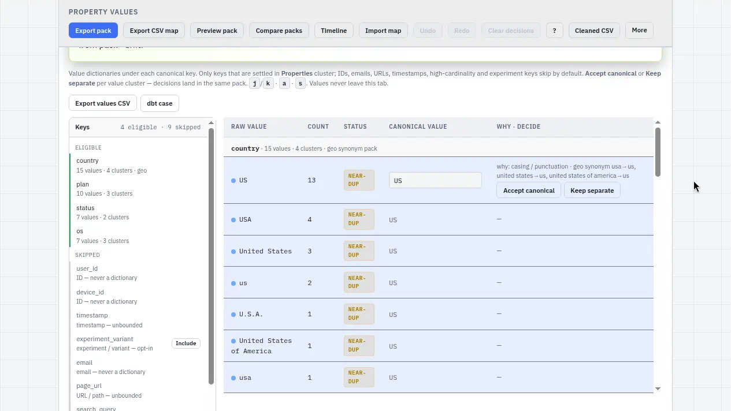Click values table scroll up arrow
This screenshot has height=411, width=731.
click(x=658, y=122)
